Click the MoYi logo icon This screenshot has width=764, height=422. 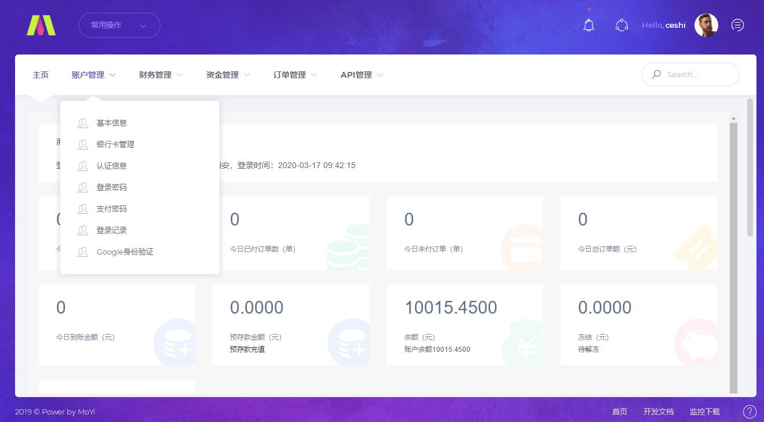point(41,26)
